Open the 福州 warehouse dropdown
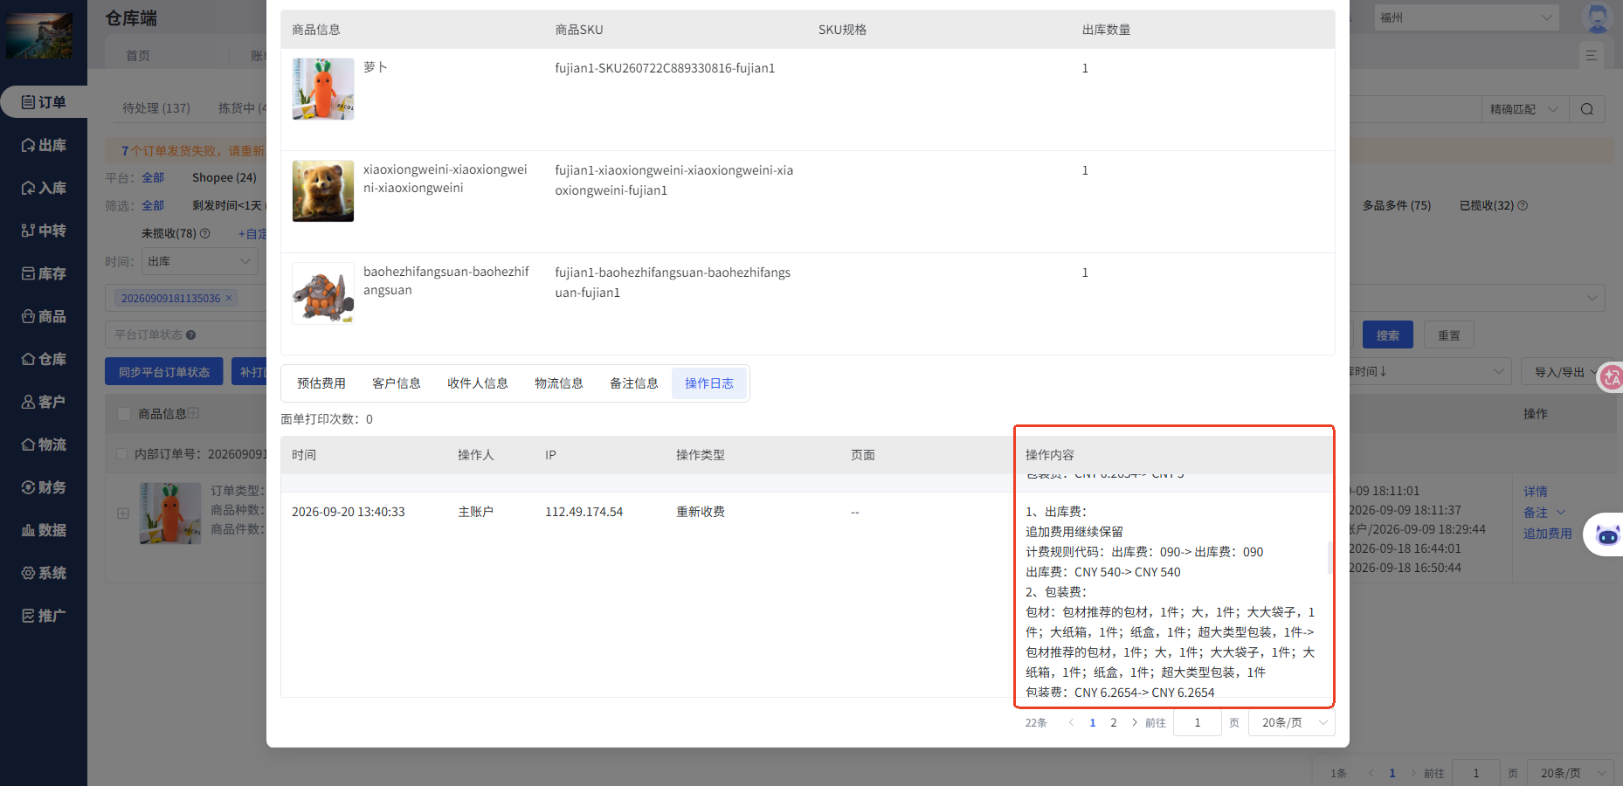The width and height of the screenshot is (1623, 786). (1467, 17)
